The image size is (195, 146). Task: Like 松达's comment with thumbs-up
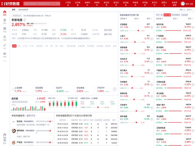pos(50,121)
